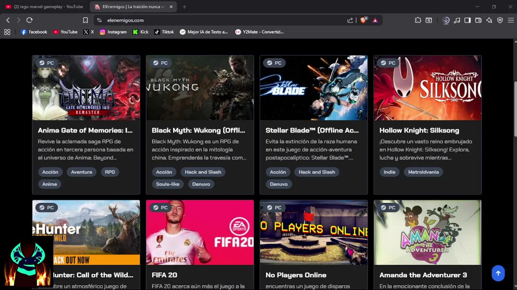517x290 pixels.
Task: Open the Brave Shields lion icon
Action: 363,20
